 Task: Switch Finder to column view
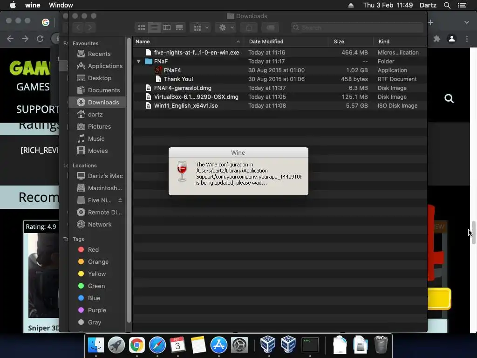(x=167, y=28)
